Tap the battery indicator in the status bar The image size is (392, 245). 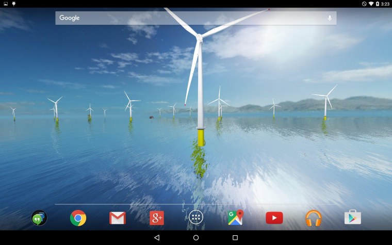pyautogui.click(x=377, y=4)
